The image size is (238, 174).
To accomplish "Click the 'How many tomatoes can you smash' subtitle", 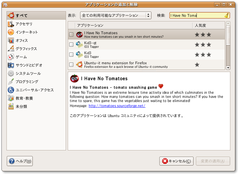I will [x=124, y=37].
